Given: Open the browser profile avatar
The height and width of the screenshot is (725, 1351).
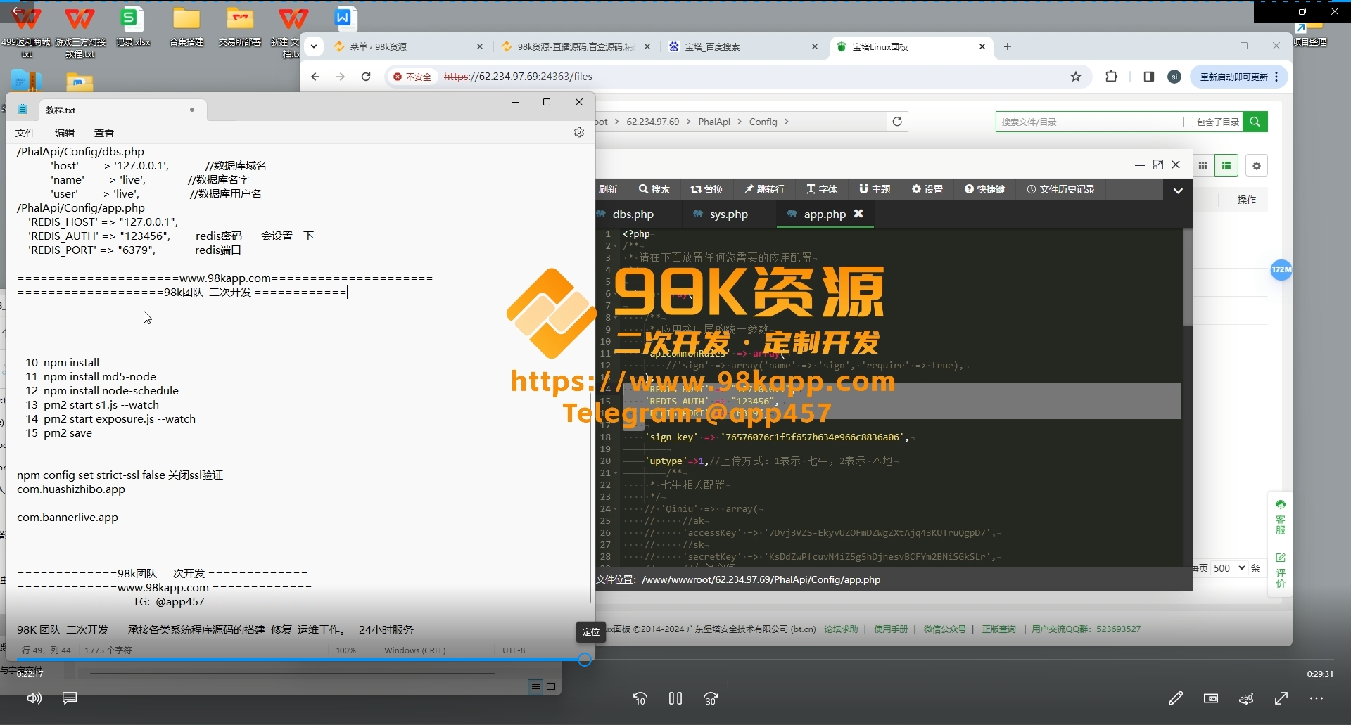Looking at the screenshot, I should coord(1174,77).
